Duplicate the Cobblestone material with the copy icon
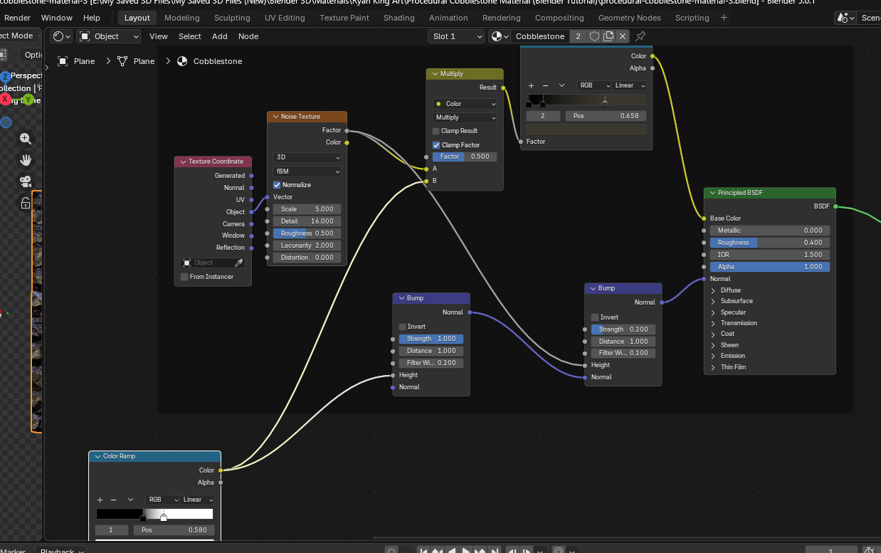Screen dimensions: 881x553 pos(608,36)
